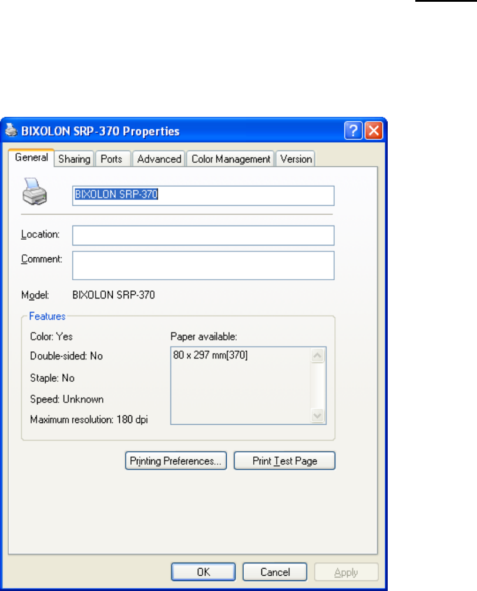The image size is (477, 591).
Task: Click the Speed: Unknown text
Action: point(67,399)
